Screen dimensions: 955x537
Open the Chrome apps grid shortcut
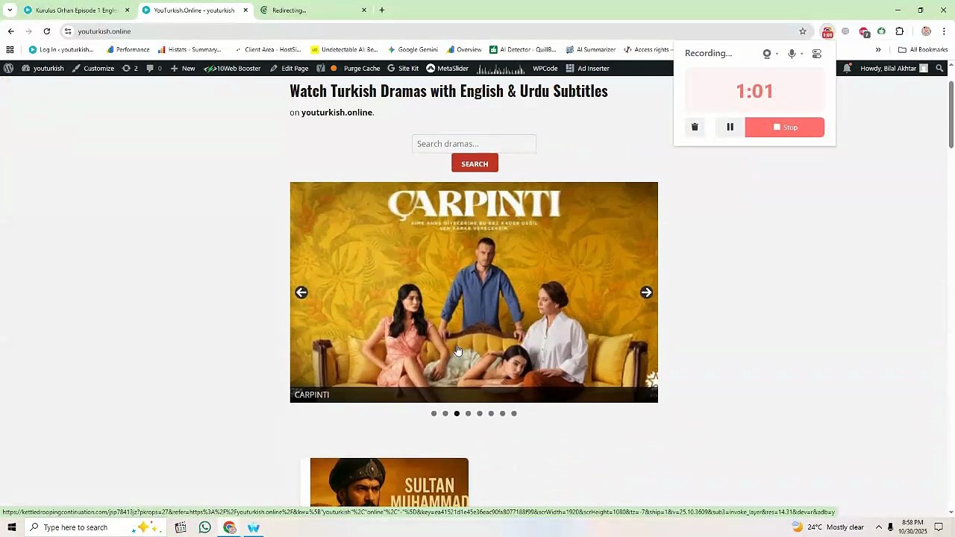(10, 50)
